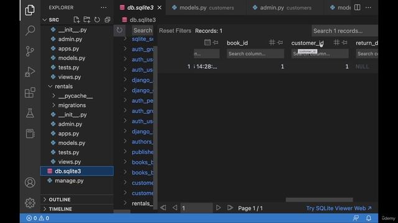The image size is (398, 223).
Task: Split the editor to the right
Action: pyautogui.click(x=357, y=7)
